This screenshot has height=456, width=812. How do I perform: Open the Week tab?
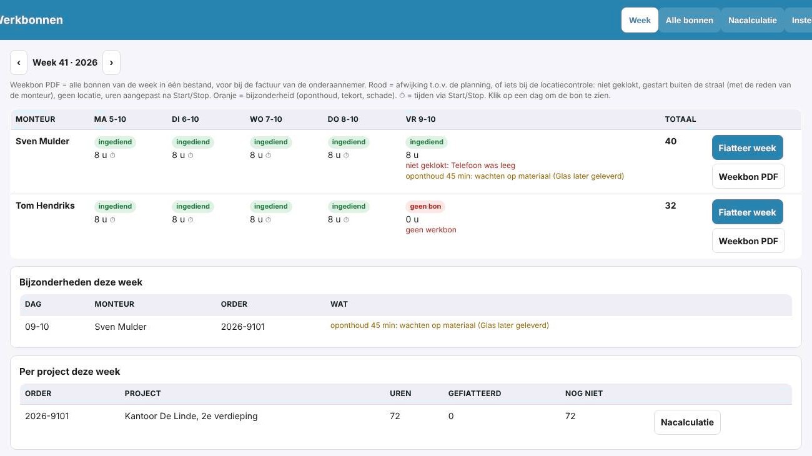[640, 20]
